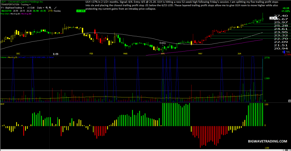This screenshot has width=291, height=151.
Task: Expand TRANSPORTATION - Trucking industry dropdown
Action: (x=16, y=5)
